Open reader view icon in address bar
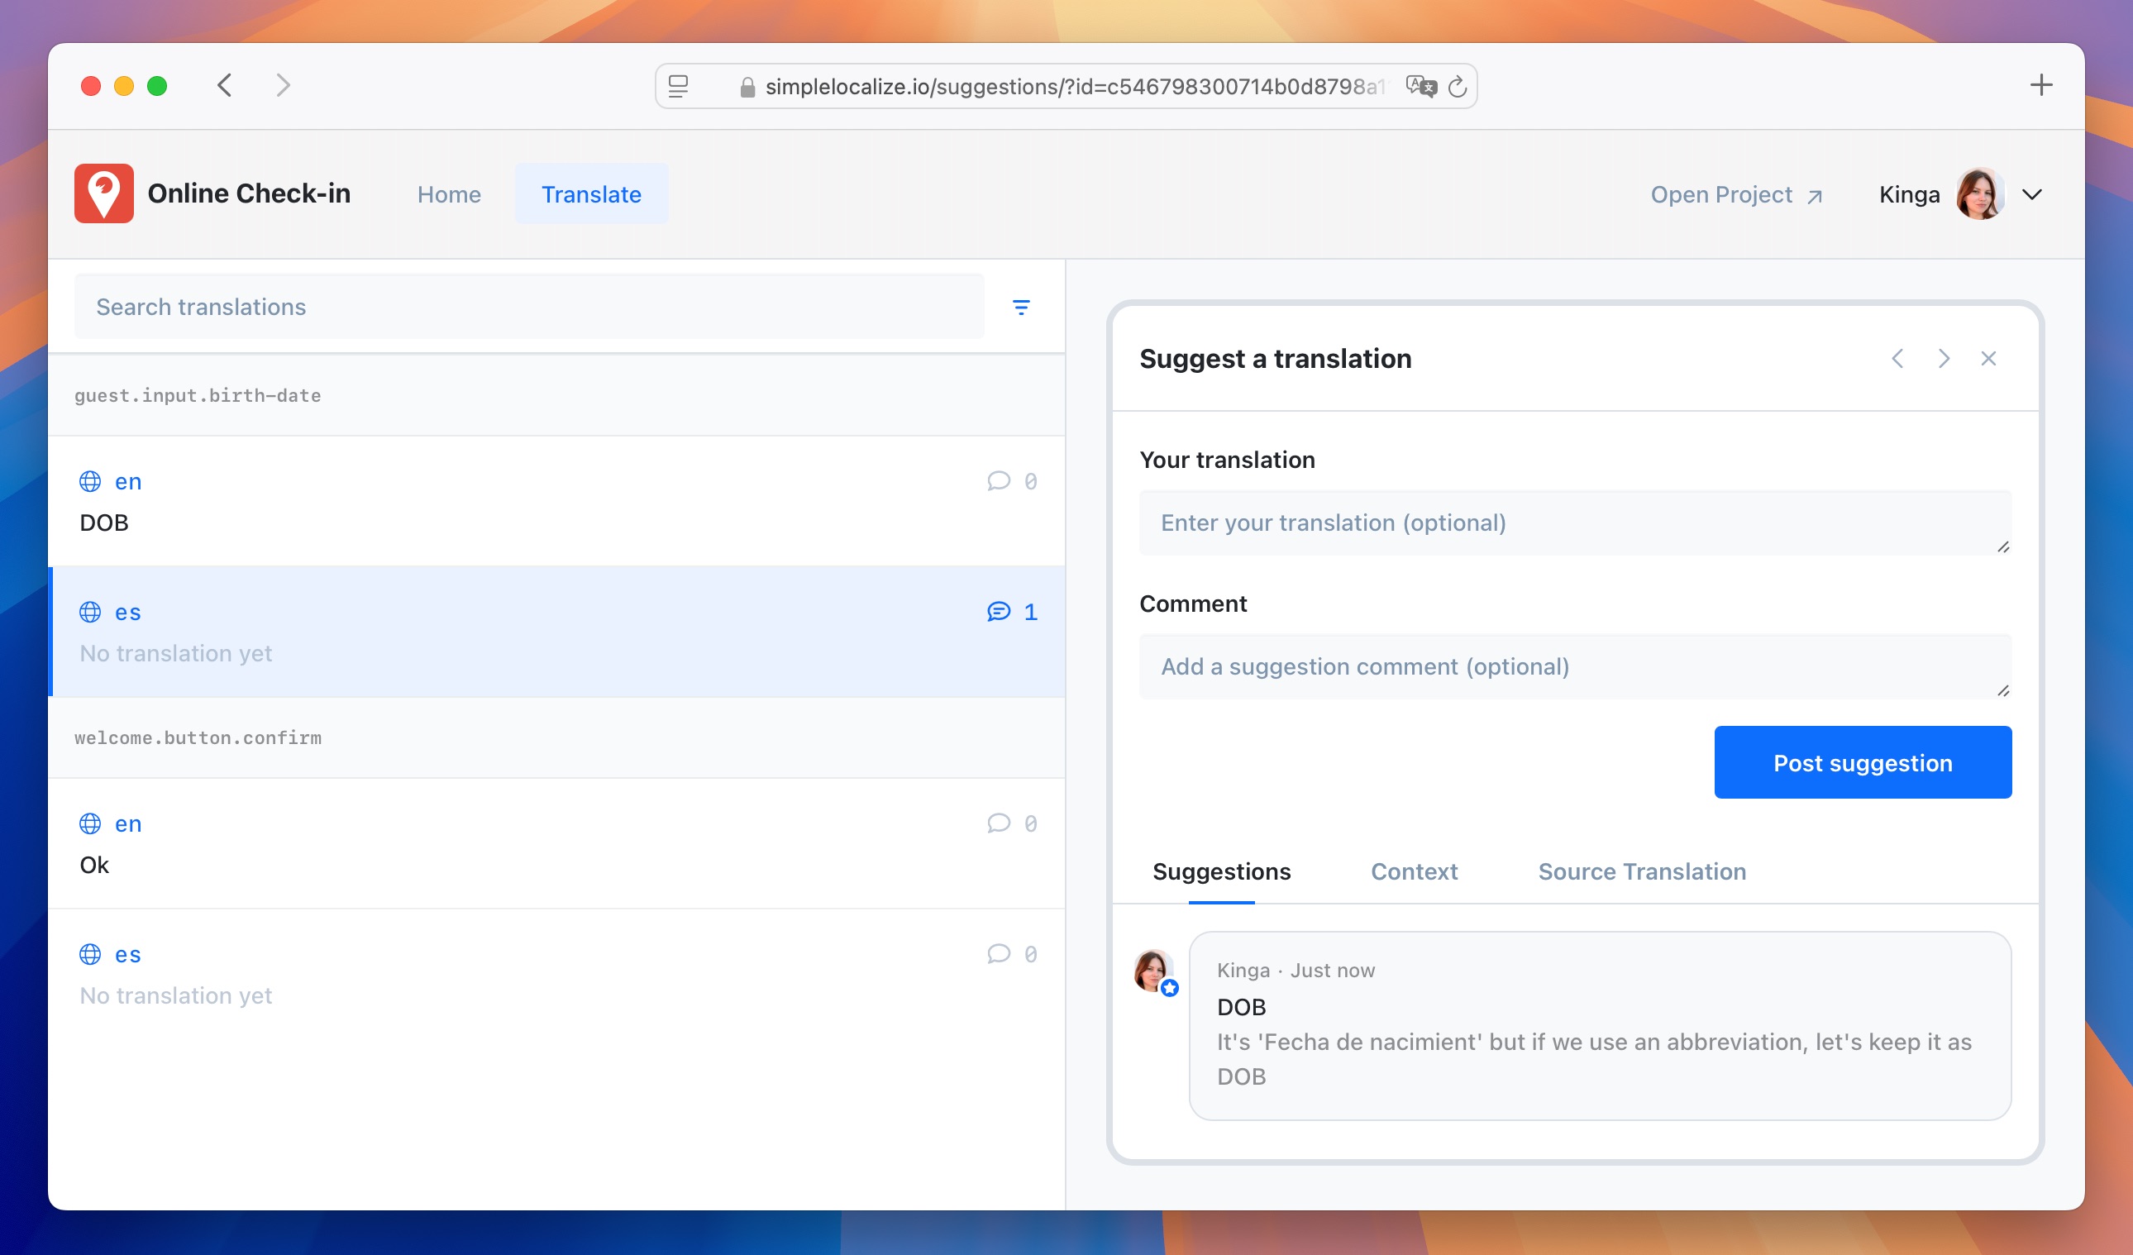 point(678,86)
